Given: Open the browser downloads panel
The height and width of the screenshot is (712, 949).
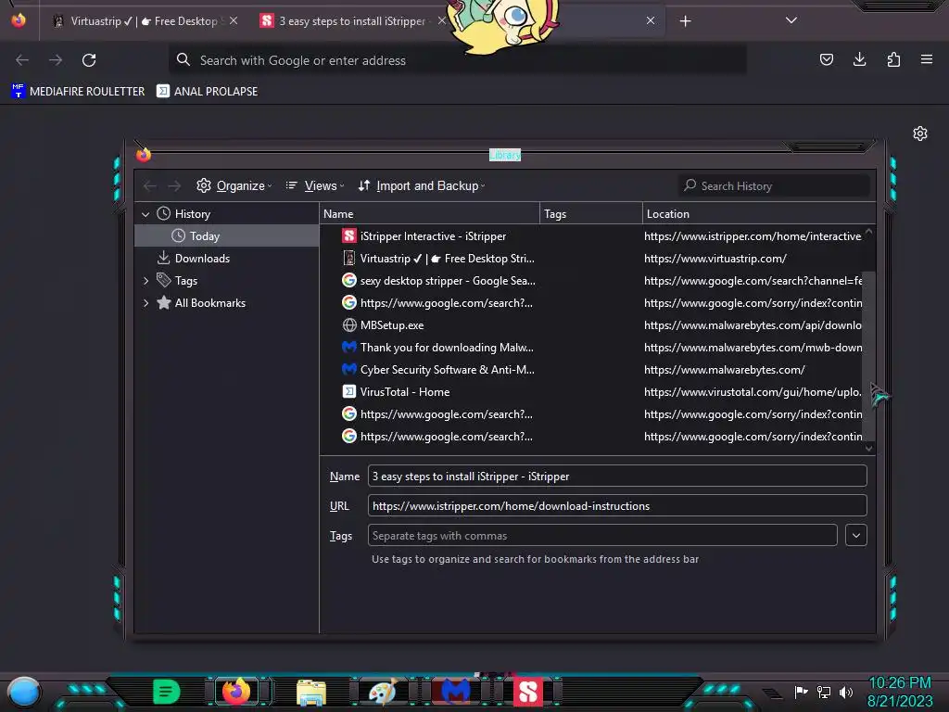Looking at the screenshot, I should point(859,59).
